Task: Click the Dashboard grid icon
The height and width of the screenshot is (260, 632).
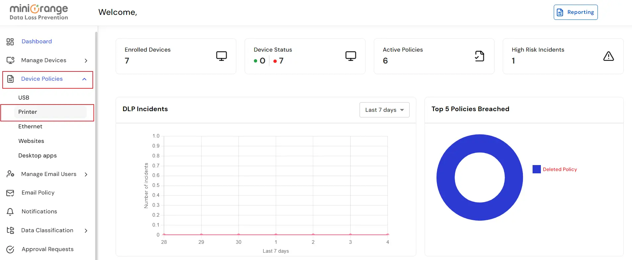Action: click(10, 42)
